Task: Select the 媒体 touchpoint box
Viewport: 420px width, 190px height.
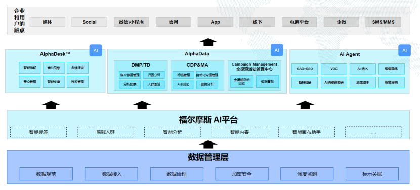Action: (x=48, y=22)
